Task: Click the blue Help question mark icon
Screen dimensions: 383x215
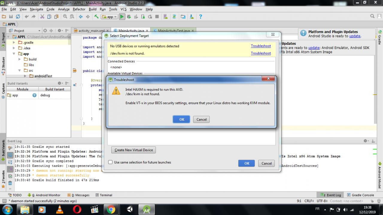Action: pyautogui.click(x=200, y=17)
